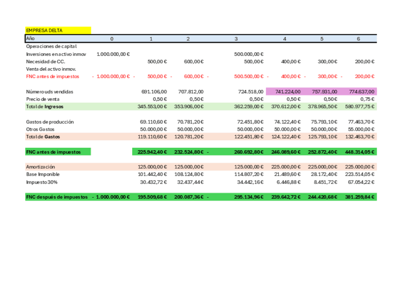
Task: Select units sold value 724.518,00
Action: (x=251, y=92)
